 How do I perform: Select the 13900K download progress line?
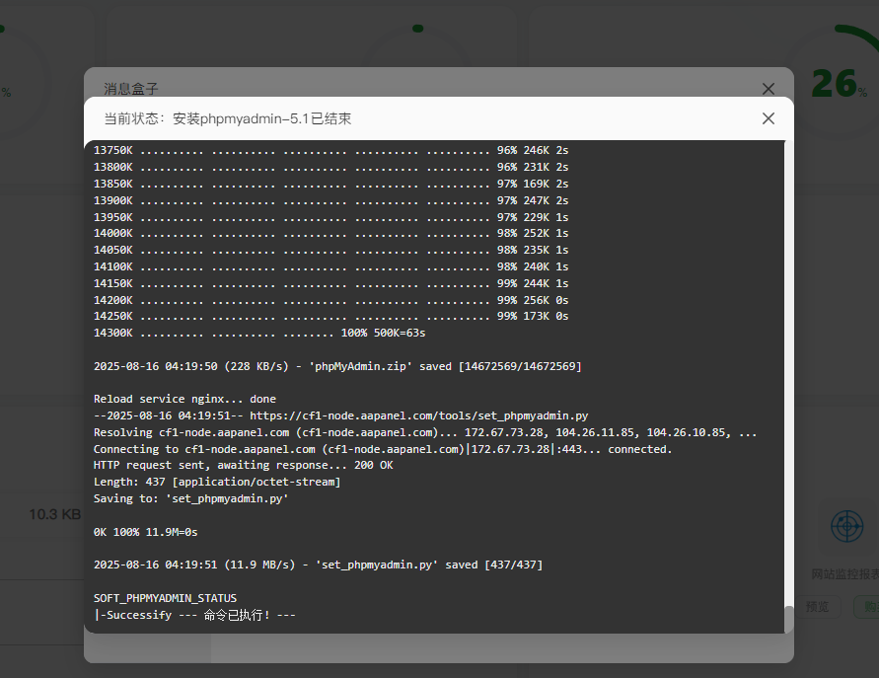(x=330, y=200)
